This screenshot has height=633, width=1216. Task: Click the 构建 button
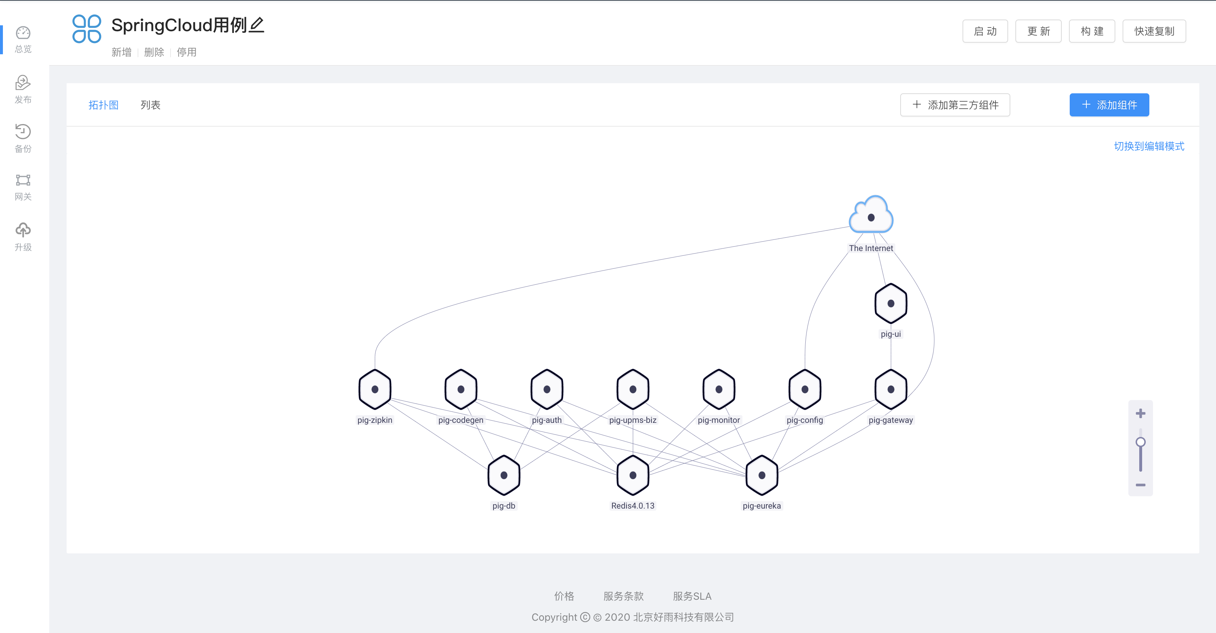point(1092,31)
